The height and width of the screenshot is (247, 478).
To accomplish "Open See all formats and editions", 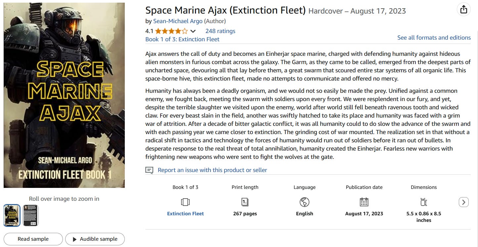I will point(434,38).
